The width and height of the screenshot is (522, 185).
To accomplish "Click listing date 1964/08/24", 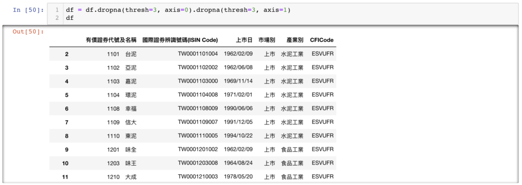I will (239, 163).
